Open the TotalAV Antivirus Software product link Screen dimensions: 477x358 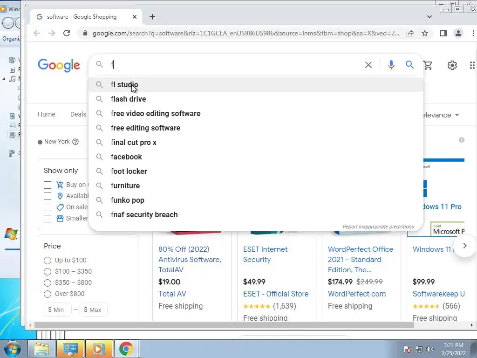(x=190, y=259)
